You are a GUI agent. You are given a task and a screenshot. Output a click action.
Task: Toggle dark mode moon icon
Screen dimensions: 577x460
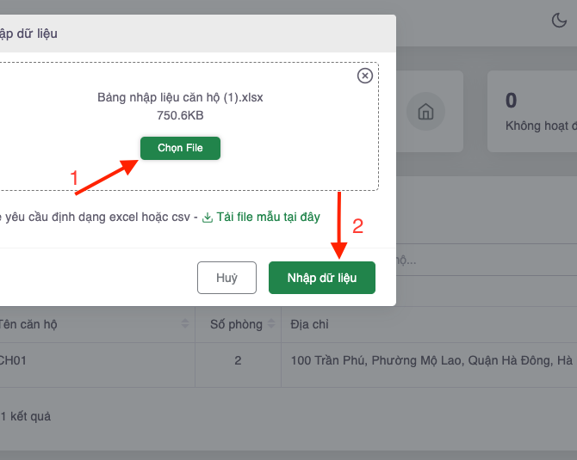pyautogui.click(x=558, y=21)
